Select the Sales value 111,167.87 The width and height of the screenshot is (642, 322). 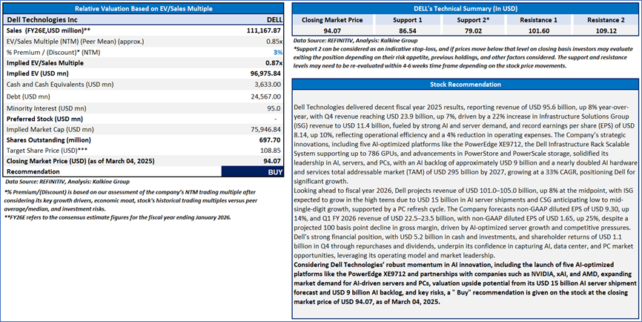[x=264, y=30]
